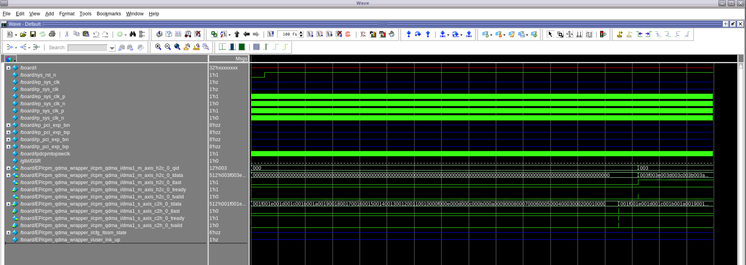Click the Step Into blue arrow icon
The height and width of the screenshot is (265, 746).
[409, 34]
